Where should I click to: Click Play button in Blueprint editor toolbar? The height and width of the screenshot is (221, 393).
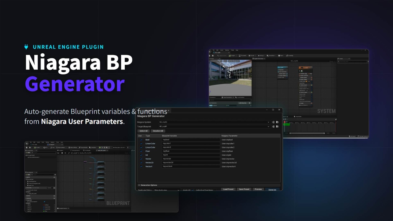(100, 147)
